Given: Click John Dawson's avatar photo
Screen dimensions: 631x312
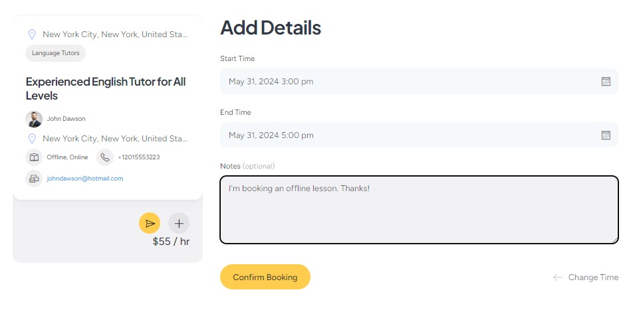Looking at the screenshot, I should point(34,119).
